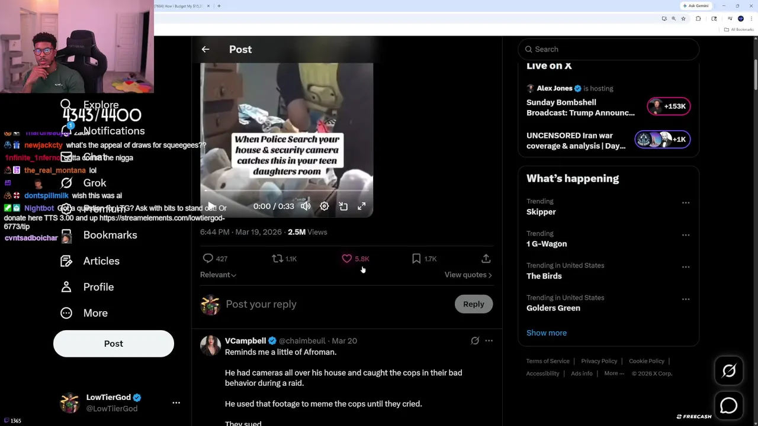Expand the More footer link dropdown
This screenshot has width=758, height=426.
coord(614,373)
